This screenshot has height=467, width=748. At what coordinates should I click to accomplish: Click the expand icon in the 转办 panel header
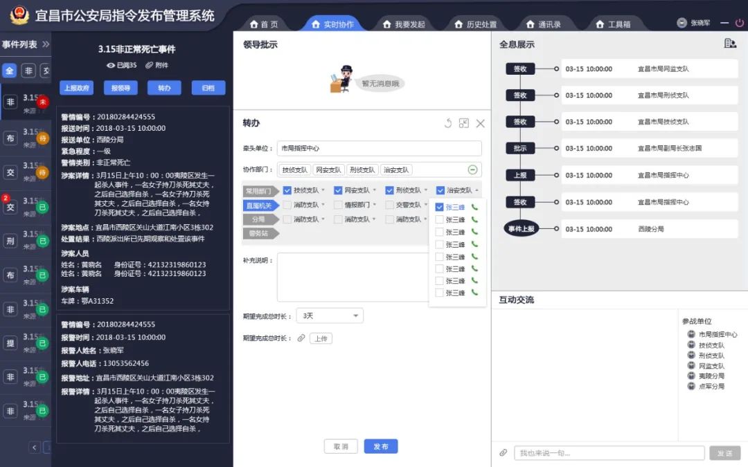465,123
